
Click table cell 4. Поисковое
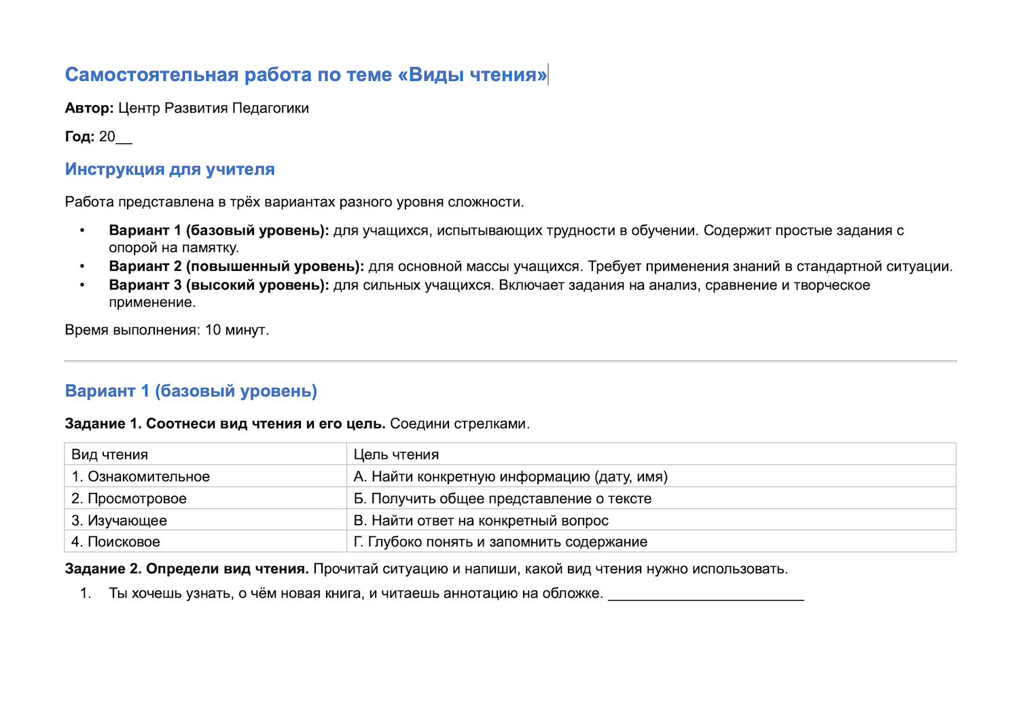point(206,541)
